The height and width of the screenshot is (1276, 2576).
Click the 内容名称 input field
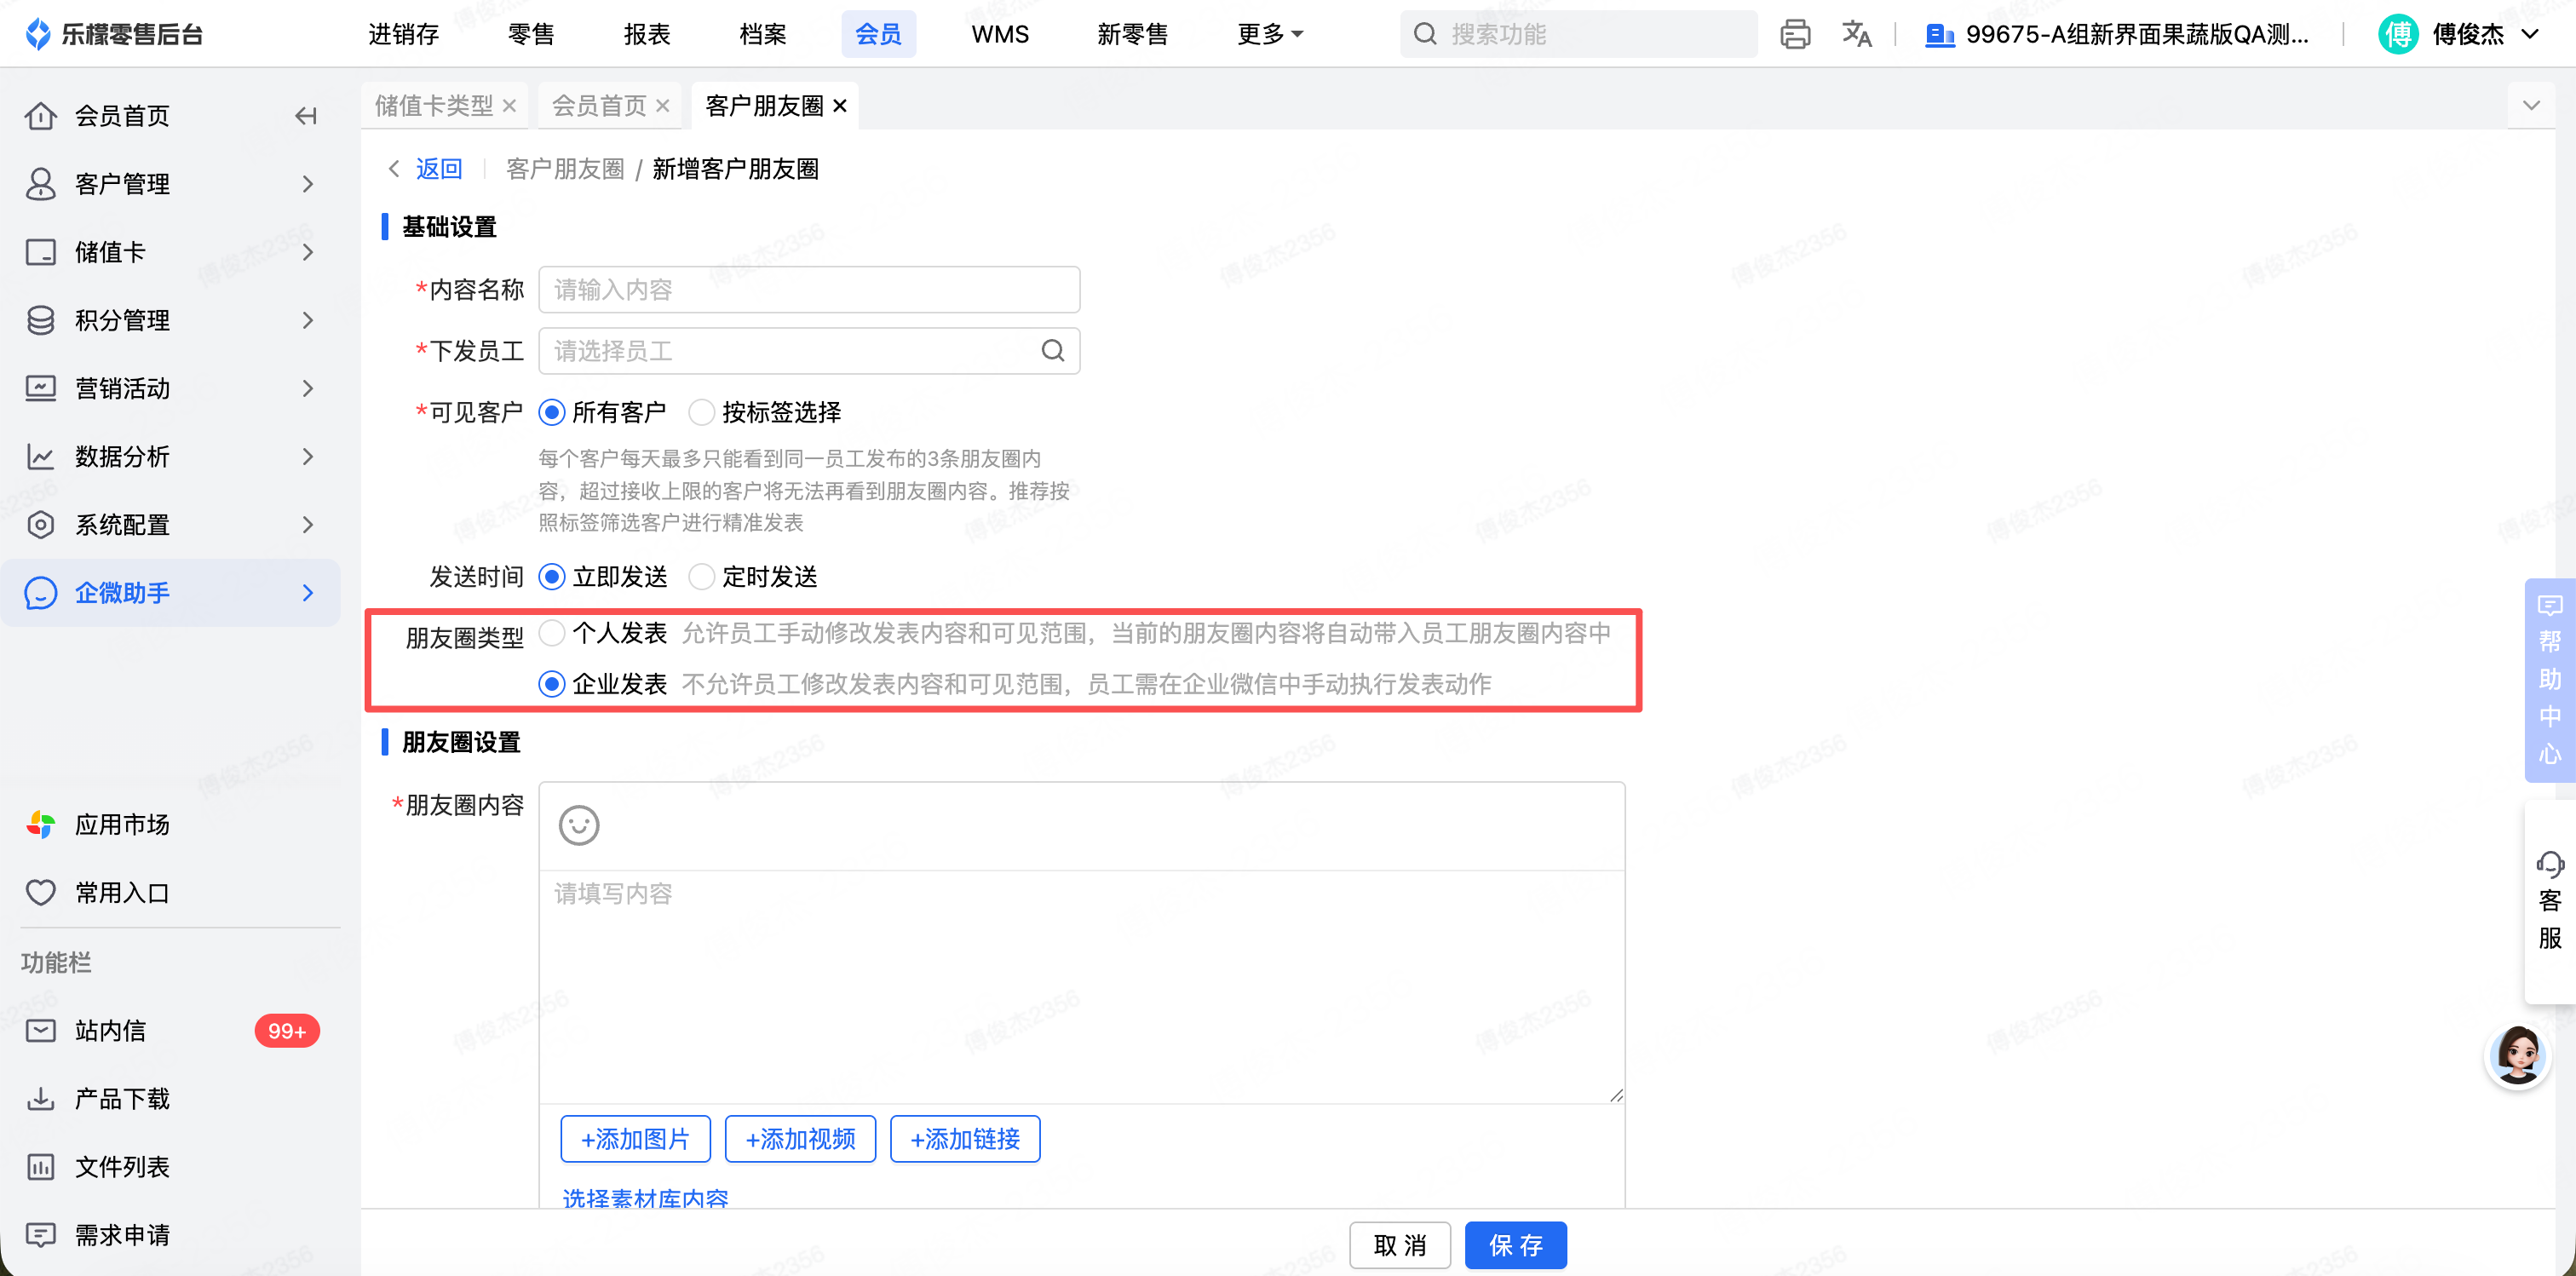(x=809, y=290)
